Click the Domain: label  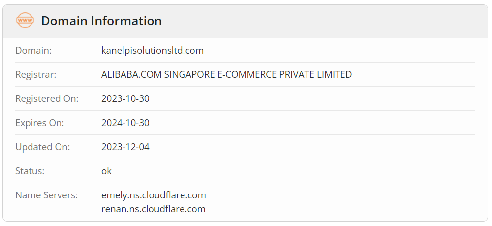pos(33,50)
